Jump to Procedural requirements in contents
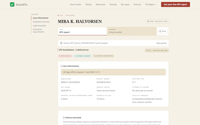This screenshot has height=125, width=200. 38,30
